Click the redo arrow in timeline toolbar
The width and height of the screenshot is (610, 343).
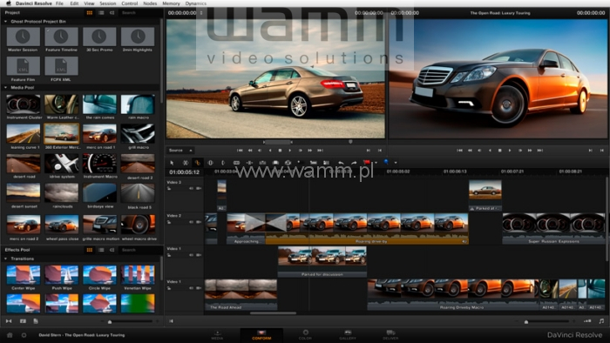click(354, 163)
